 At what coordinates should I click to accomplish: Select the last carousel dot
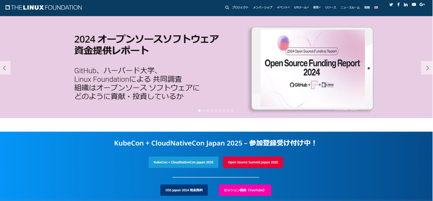click(232, 111)
